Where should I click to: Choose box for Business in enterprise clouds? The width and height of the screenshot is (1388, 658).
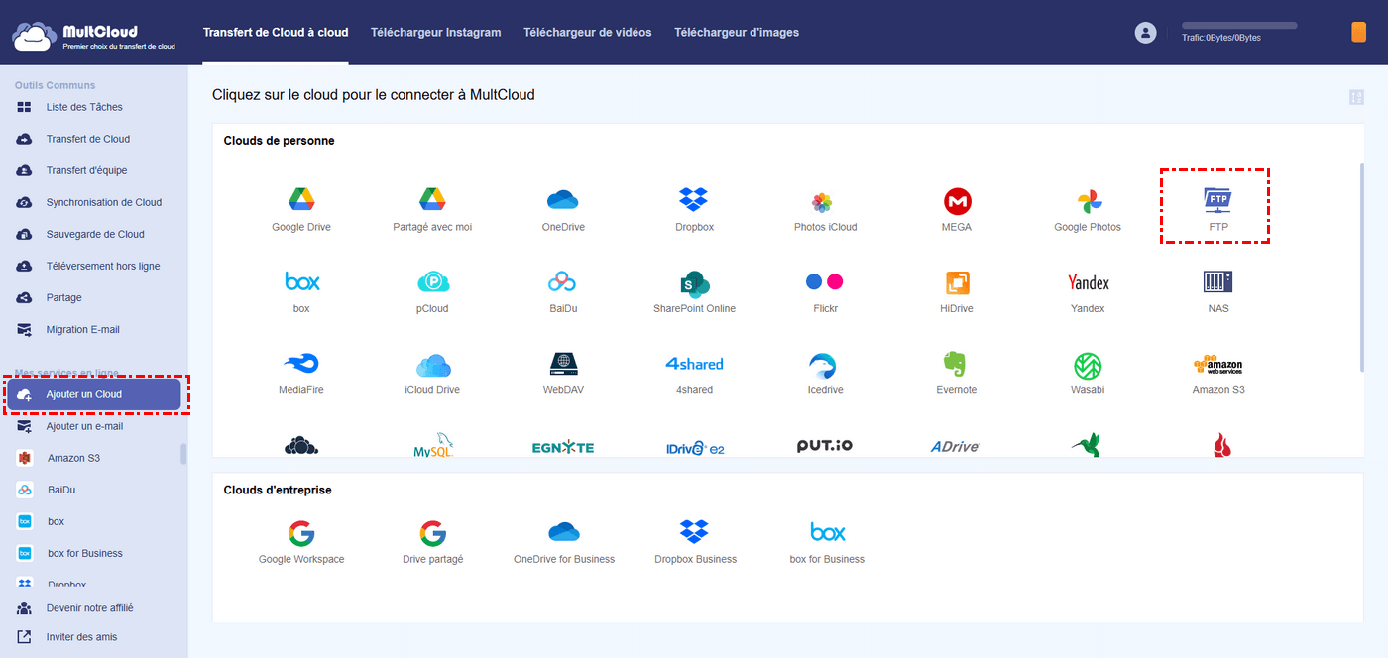click(826, 542)
